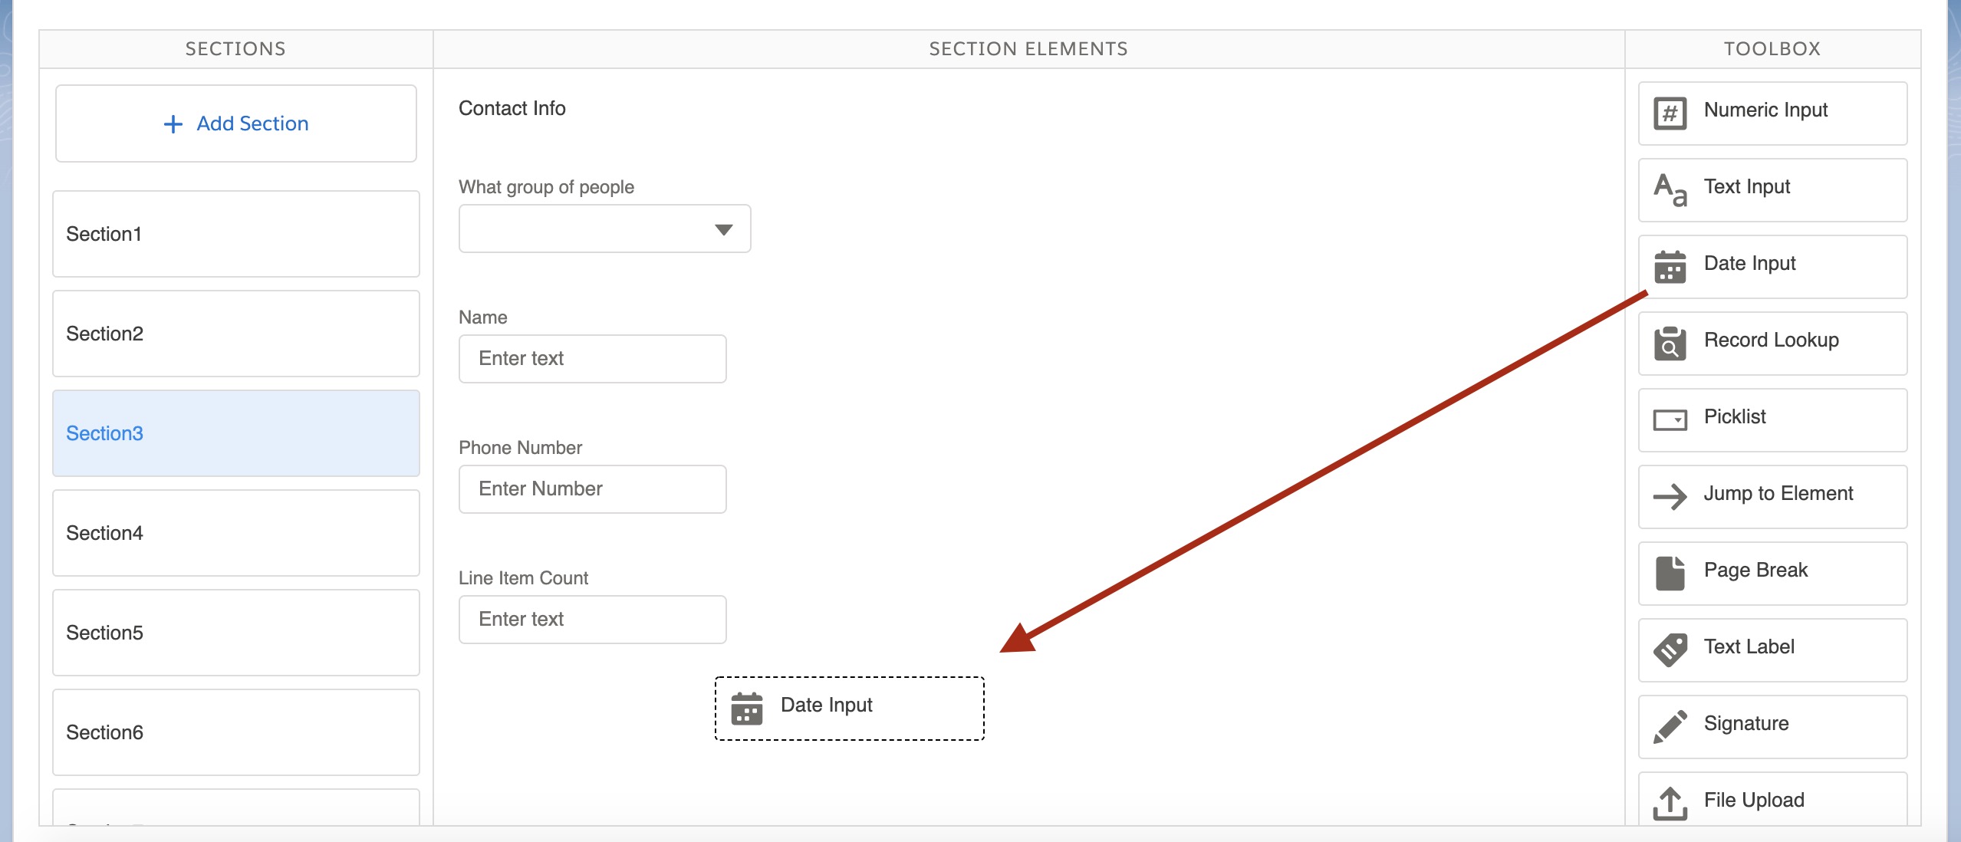Image resolution: width=1961 pixels, height=842 pixels.
Task: Click the Record Lookup clipboard icon
Action: coord(1670,343)
